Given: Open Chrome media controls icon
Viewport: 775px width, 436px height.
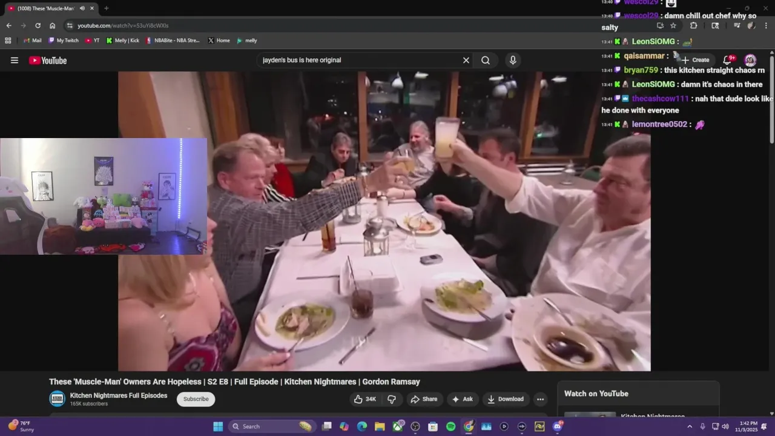Looking at the screenshot, I should click(x=737, y=25).
